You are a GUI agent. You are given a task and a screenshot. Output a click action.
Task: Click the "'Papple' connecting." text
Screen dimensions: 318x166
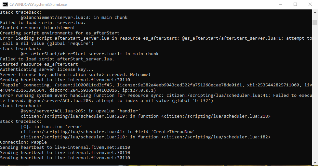[26, 85]
